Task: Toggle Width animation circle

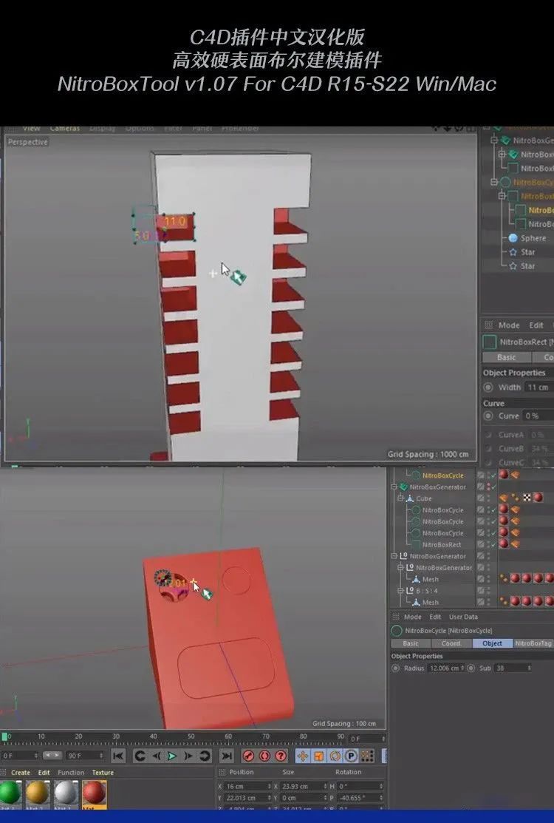Action: tap(488, 387)
